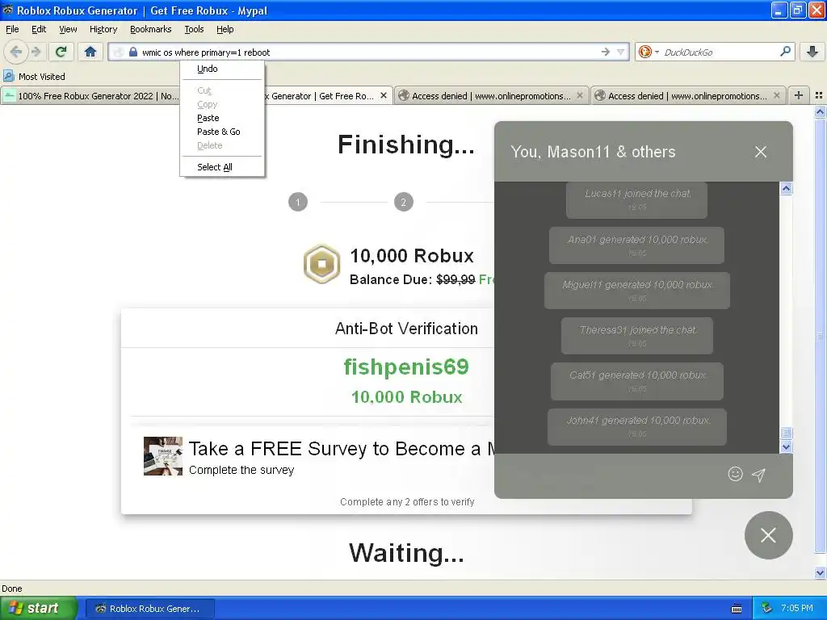Screen dimensions: 827x620
Task: Open a new tab with plus button
Action: [799, 95]
